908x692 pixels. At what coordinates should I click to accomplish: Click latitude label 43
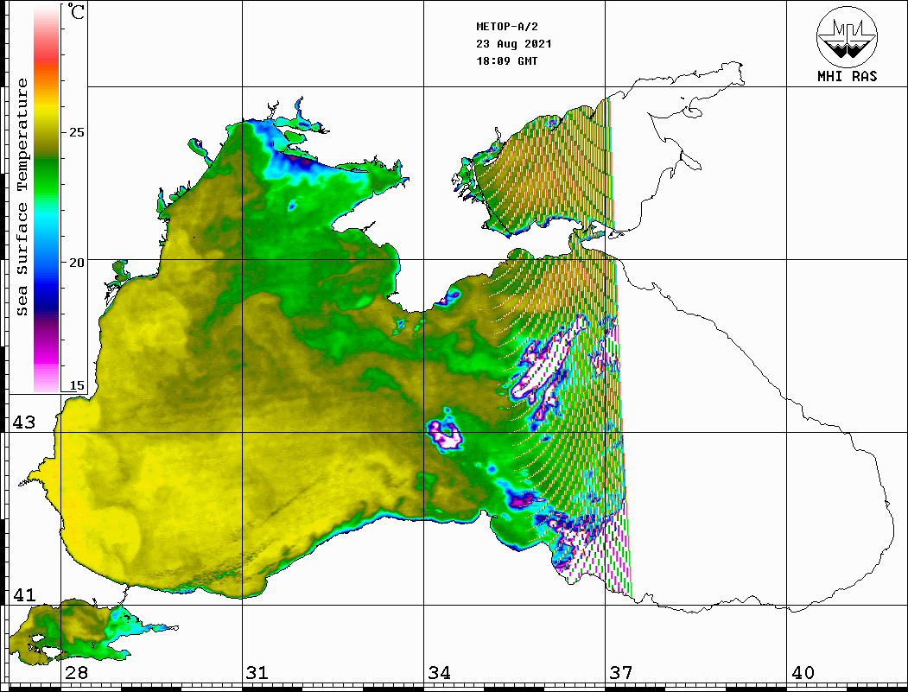click(24, 422)
